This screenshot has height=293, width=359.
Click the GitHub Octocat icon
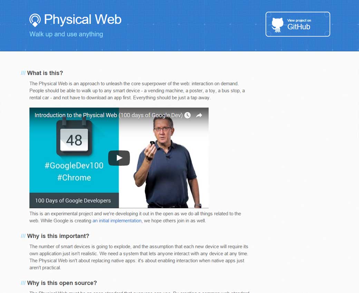[x=277, y=25]
